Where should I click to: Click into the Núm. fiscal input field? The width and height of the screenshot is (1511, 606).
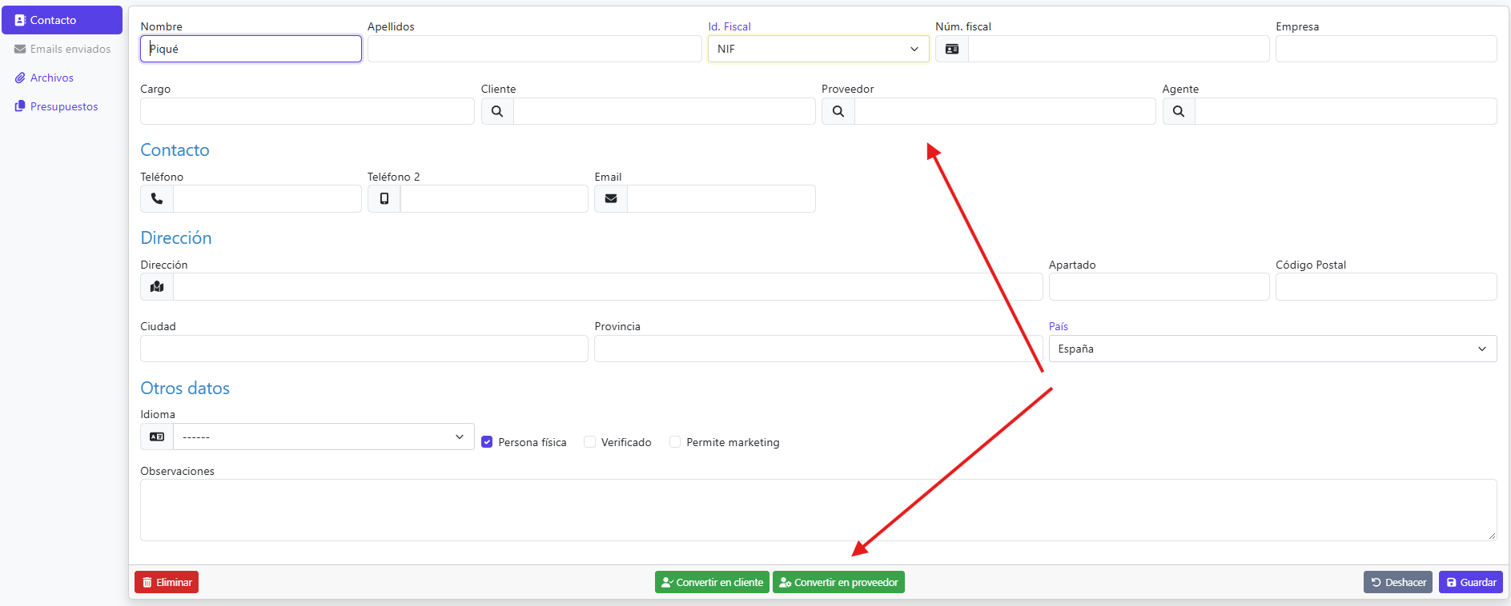(1119, 49)
